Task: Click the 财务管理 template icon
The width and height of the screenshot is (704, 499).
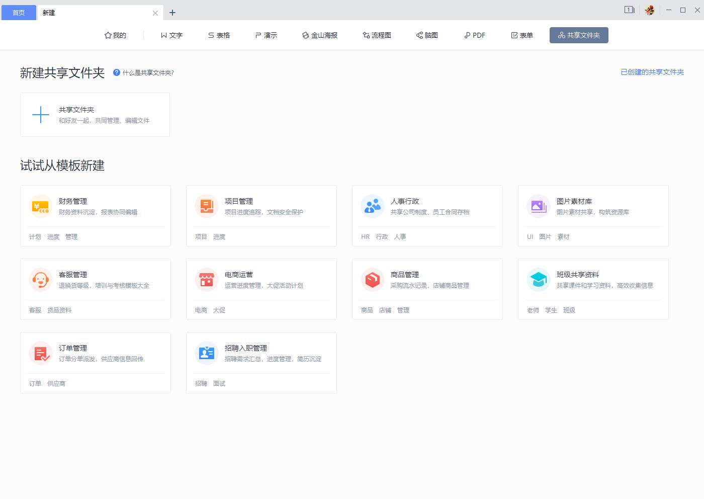Action: pos(41,206)
